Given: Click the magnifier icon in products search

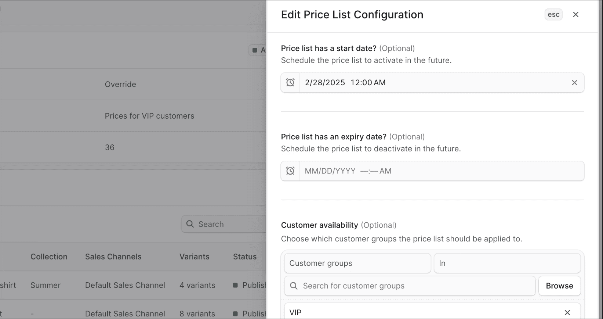Looking at the screenshot, I should [190, 224].
